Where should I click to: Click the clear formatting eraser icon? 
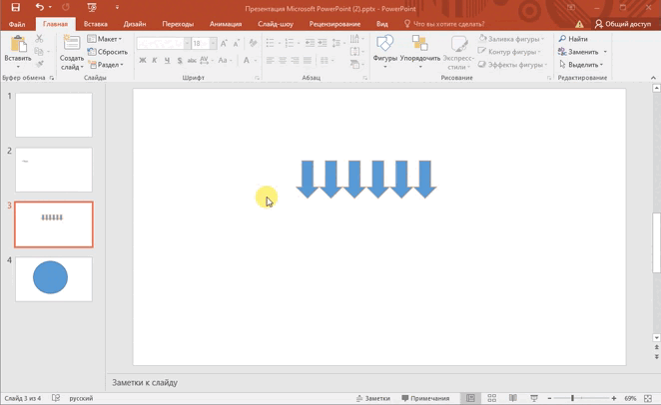click(253, 43)
